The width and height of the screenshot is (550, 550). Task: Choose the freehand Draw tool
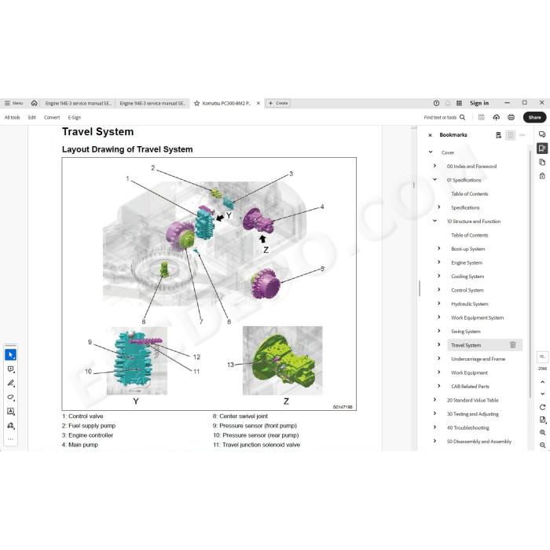[x=10, y=398]
